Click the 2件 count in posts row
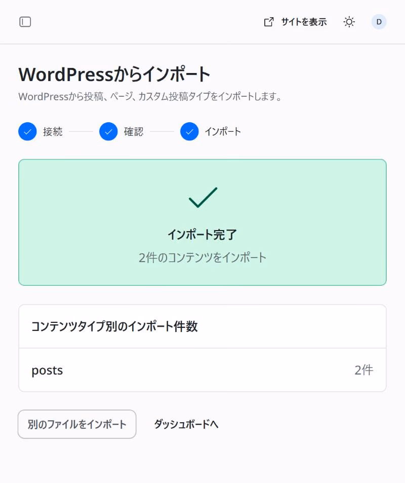 point(364,370)
